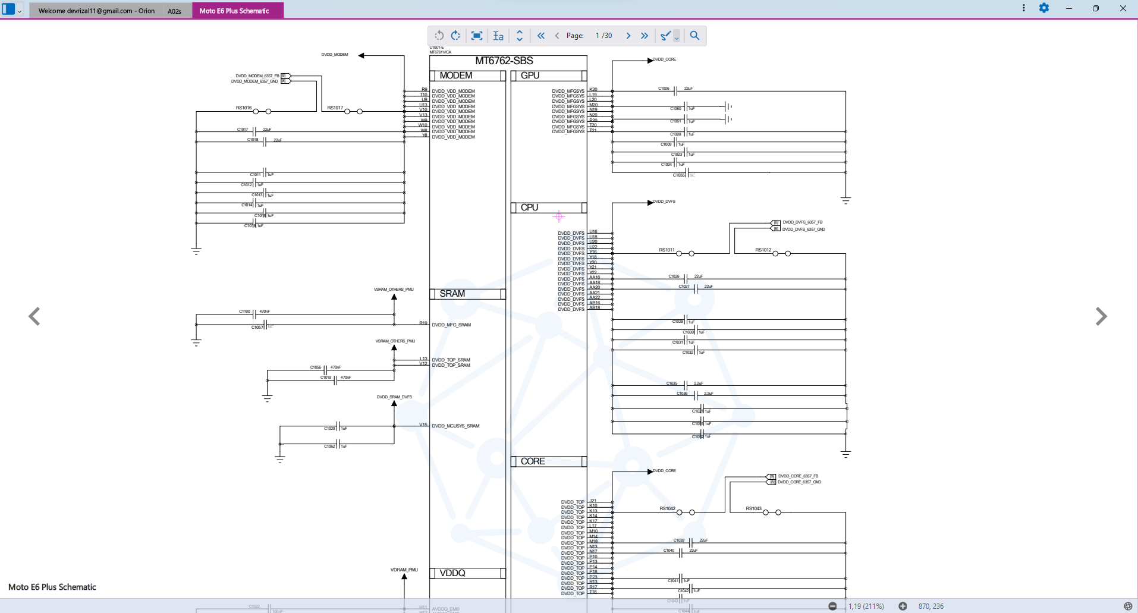The width and height of the screenshot is (1138, 613).
Task: Open settings with the gear icon
Action: pyautogui.click(x=1044, y=8)
